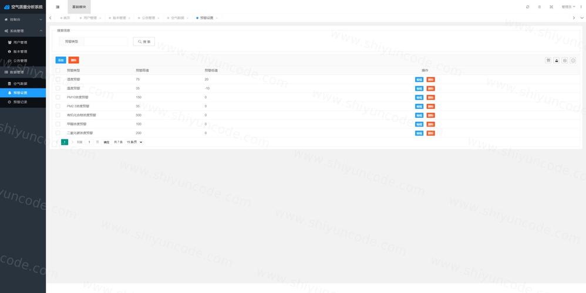
Task: Click the blue 添加 add button
Action: click(60, 60)
